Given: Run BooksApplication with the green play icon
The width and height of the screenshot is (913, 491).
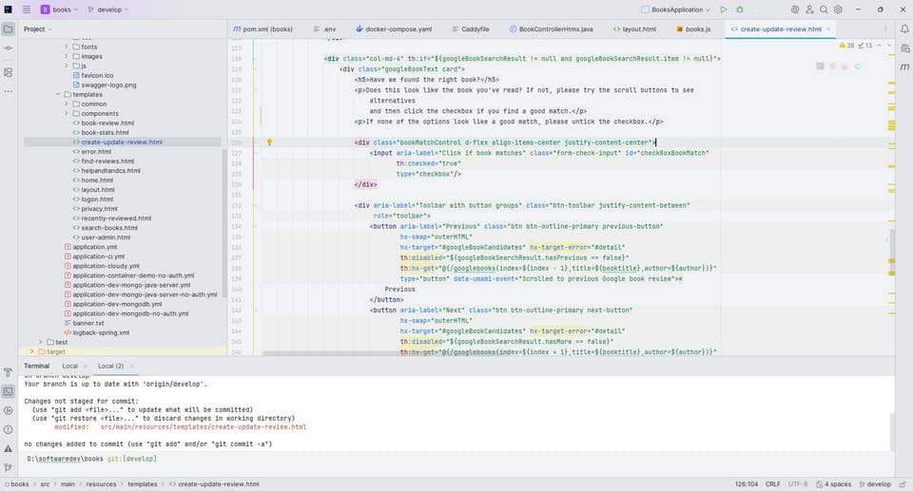Looking at the screenshot, I should (723, 9).
